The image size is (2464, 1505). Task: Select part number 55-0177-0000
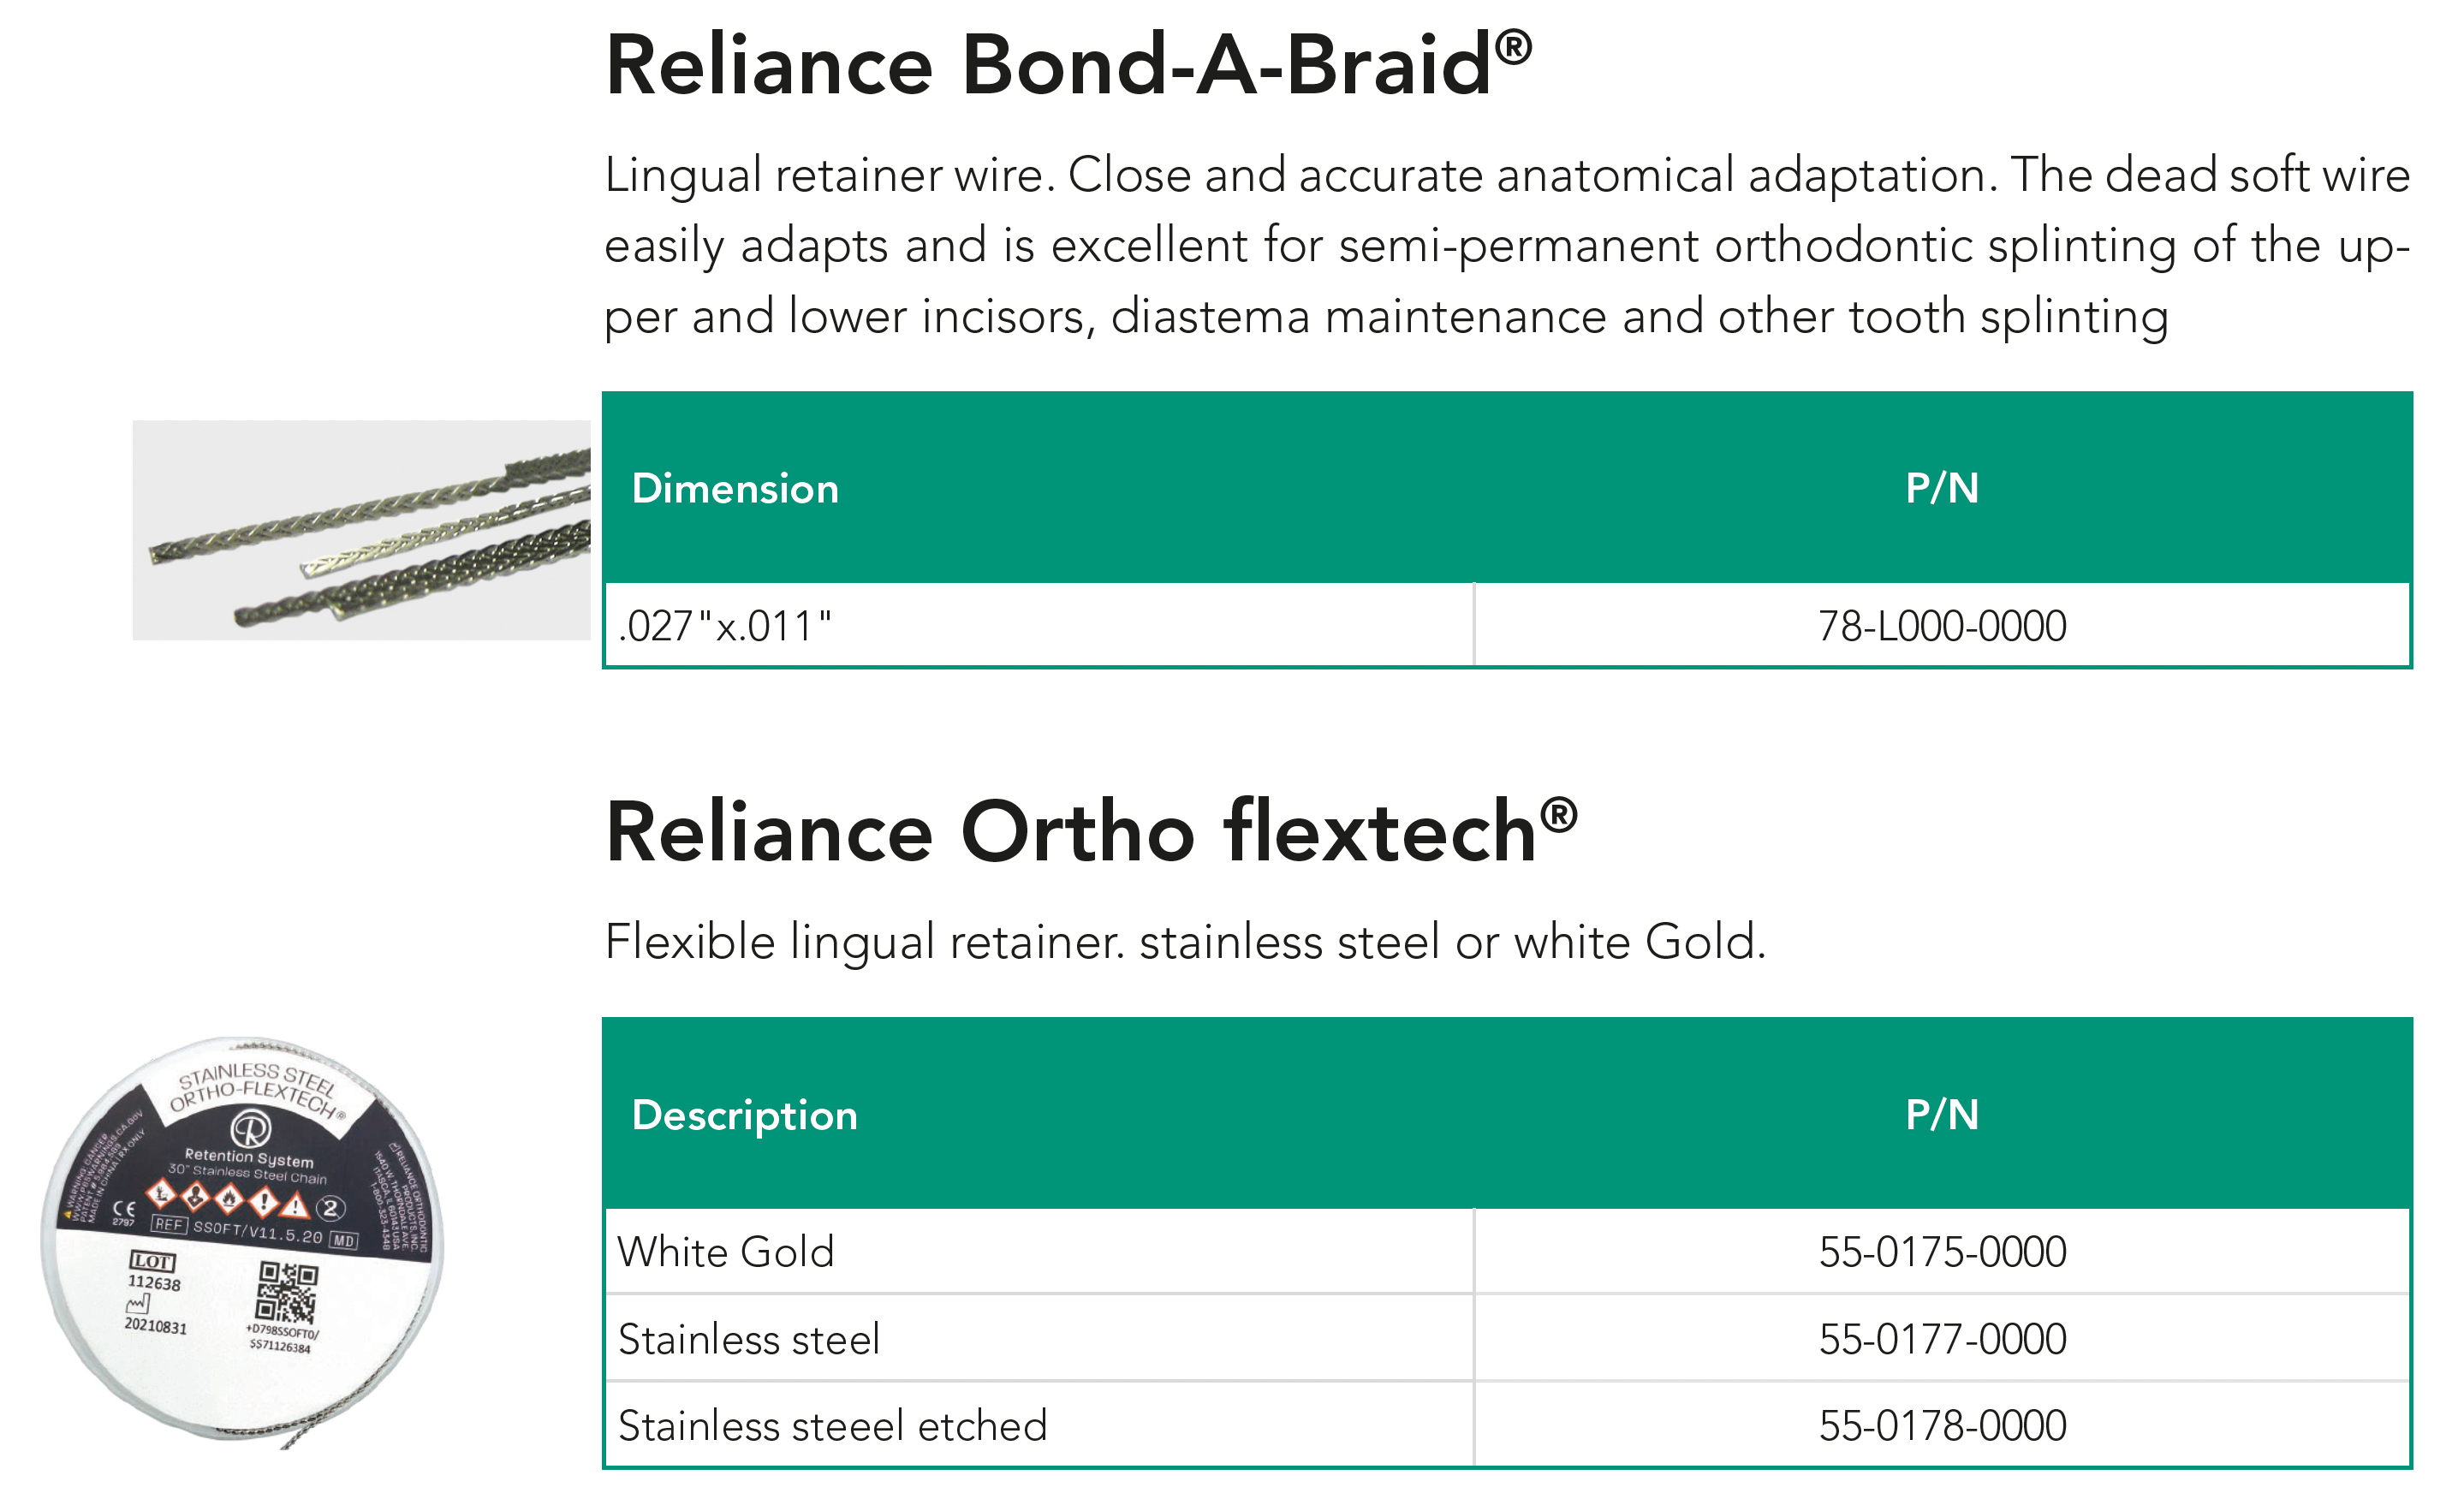pyautogui.click(x=1941, y=1339)
